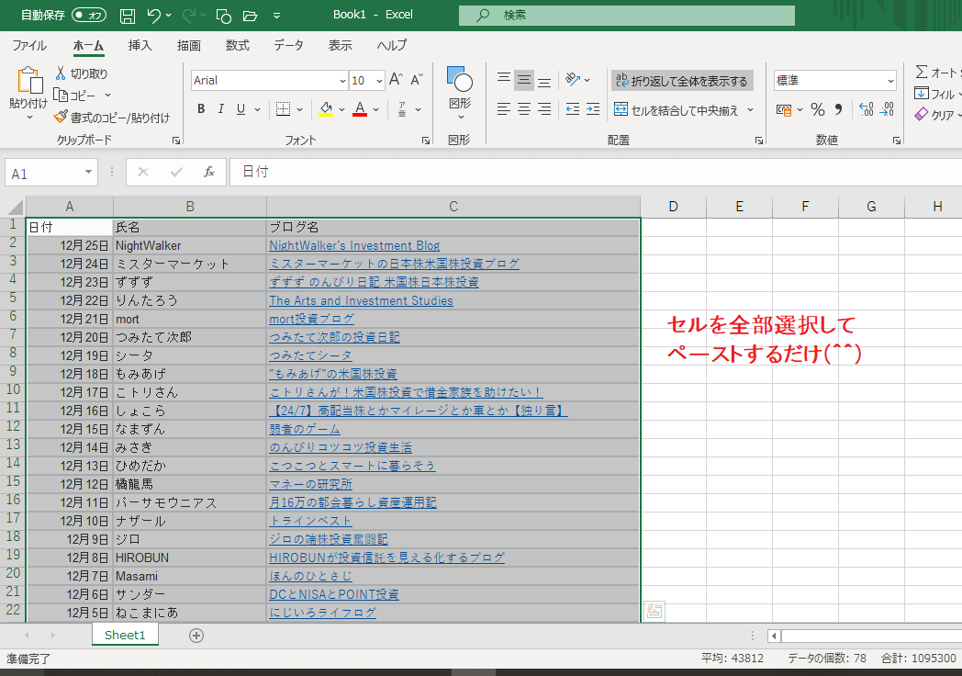Apply borders with the borders icon
962x676 pixels.
(283, 109)
